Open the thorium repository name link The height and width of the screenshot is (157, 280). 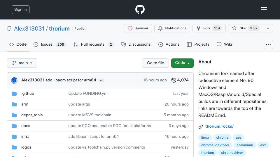point(59,28)
